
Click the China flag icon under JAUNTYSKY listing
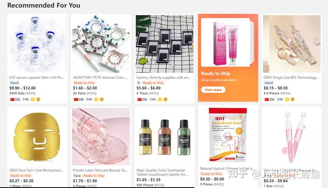[76, 99]
